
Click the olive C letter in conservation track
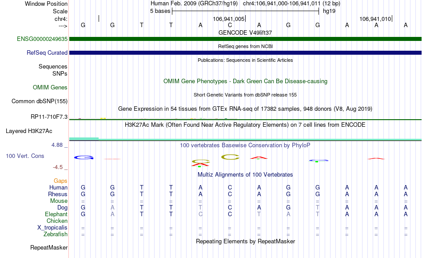[230, 157]
